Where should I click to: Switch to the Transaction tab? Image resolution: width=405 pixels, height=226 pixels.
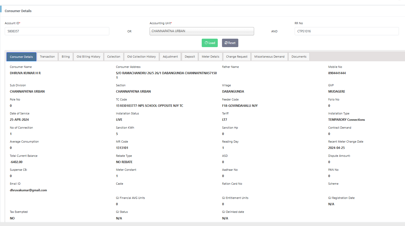tap(47, 57)
